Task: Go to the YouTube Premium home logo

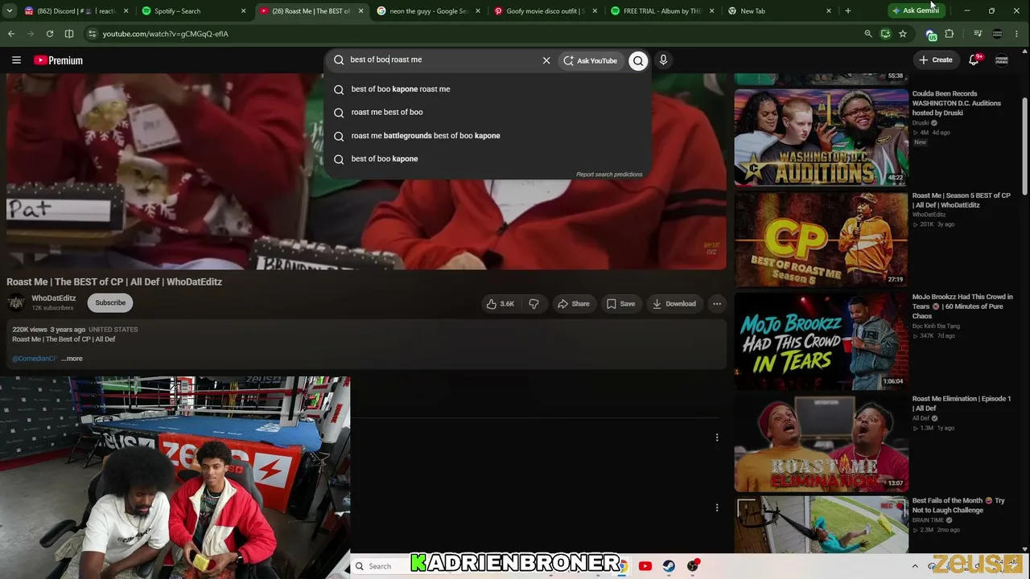Action: [58, 60]
